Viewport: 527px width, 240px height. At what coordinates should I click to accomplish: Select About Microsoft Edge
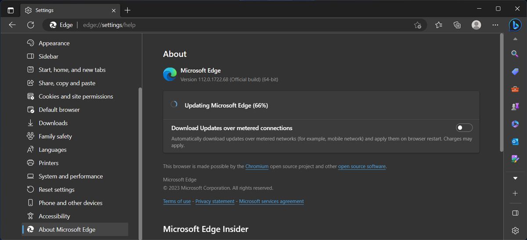[x=75, y=229]
